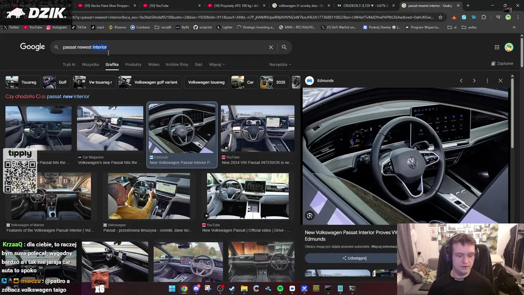Open a new tab with the plus button
This screenshot has width=524, height=295.
468,6
